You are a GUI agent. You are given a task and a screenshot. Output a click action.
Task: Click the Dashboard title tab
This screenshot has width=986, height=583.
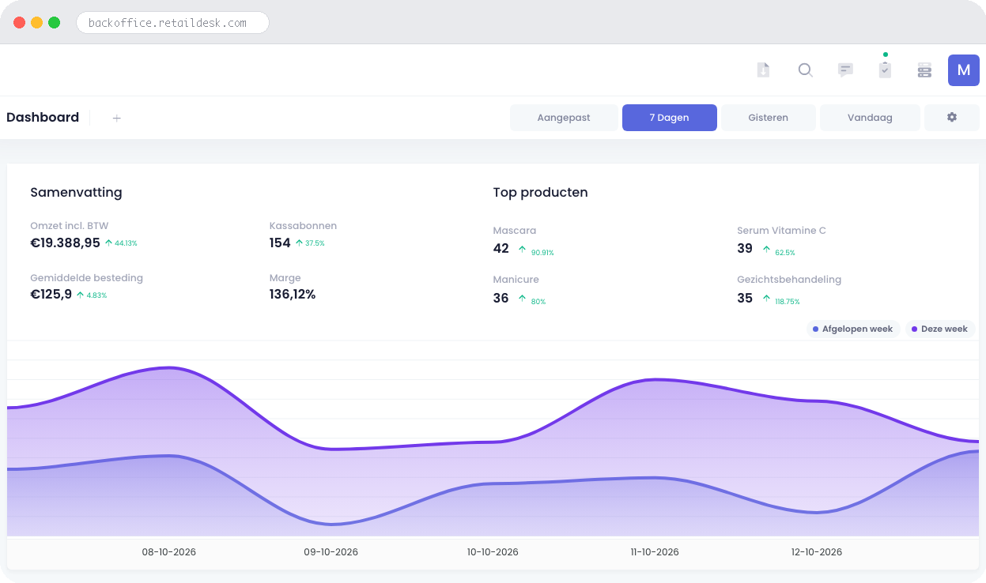point(43,118)
